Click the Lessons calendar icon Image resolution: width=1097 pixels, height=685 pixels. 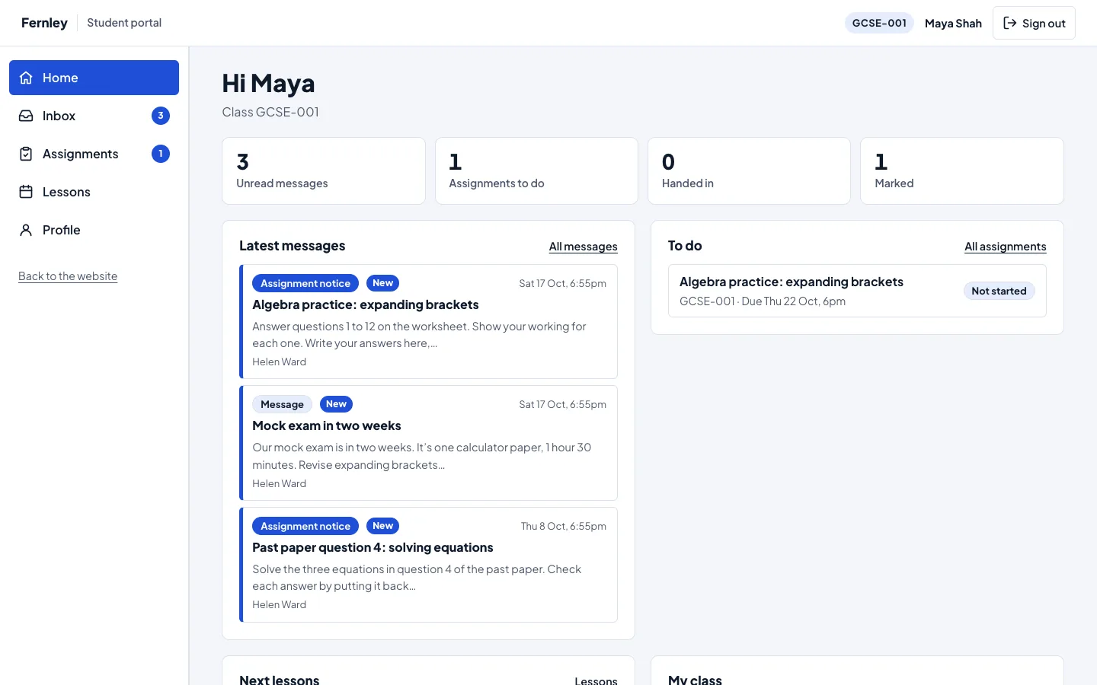26,192
